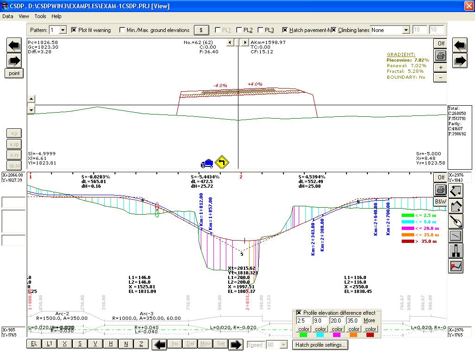Turn off cross-section panel with Off button
This screenshot has height=356, width=475.
(441, 43)
